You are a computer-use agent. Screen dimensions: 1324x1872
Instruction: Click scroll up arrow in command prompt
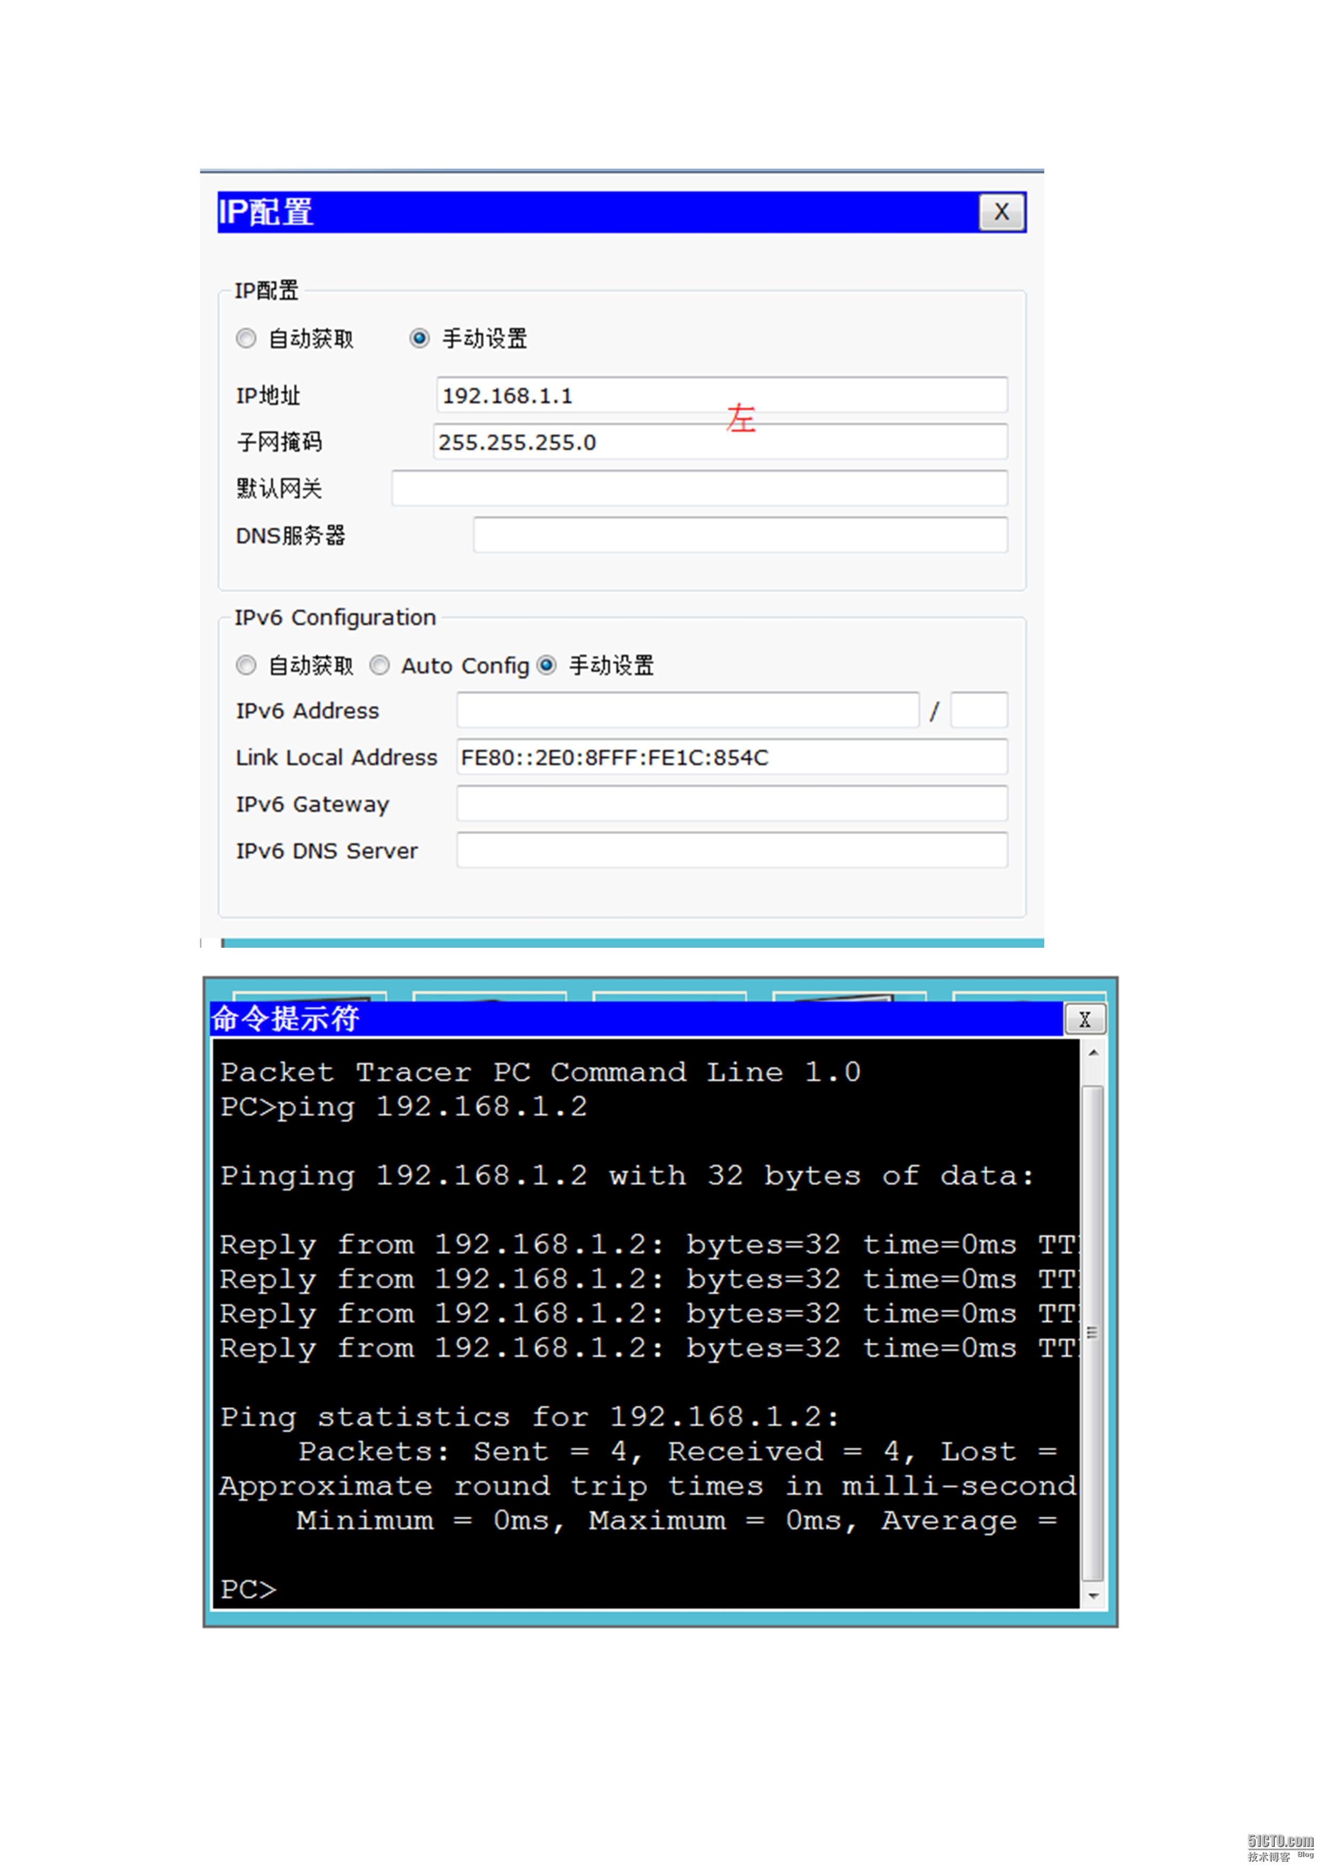(1093, 1053)
